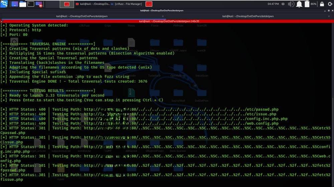The height and width of the screenshot is (187, 334).
Task: Click 'Press Enter to start the testing' line
Action: pos(81,100)
